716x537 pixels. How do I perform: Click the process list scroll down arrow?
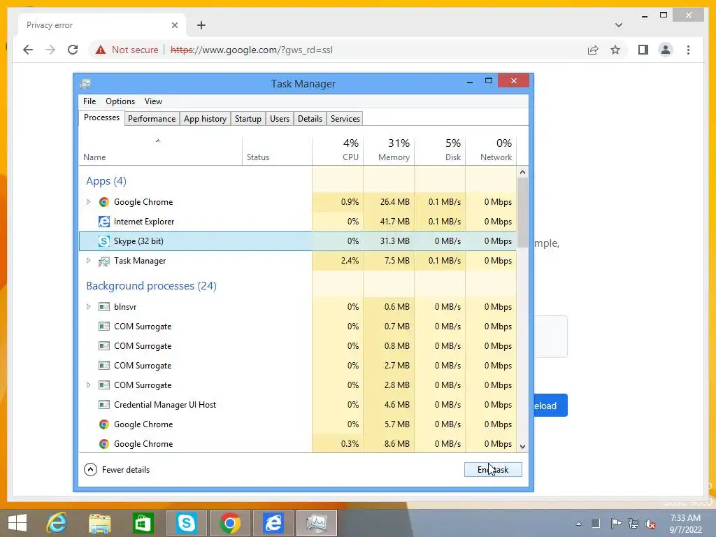(x=523, y=447)
